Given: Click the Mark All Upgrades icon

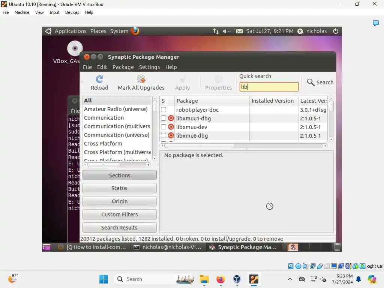Looking at the screenshot, I should click(x=141, y=79).
